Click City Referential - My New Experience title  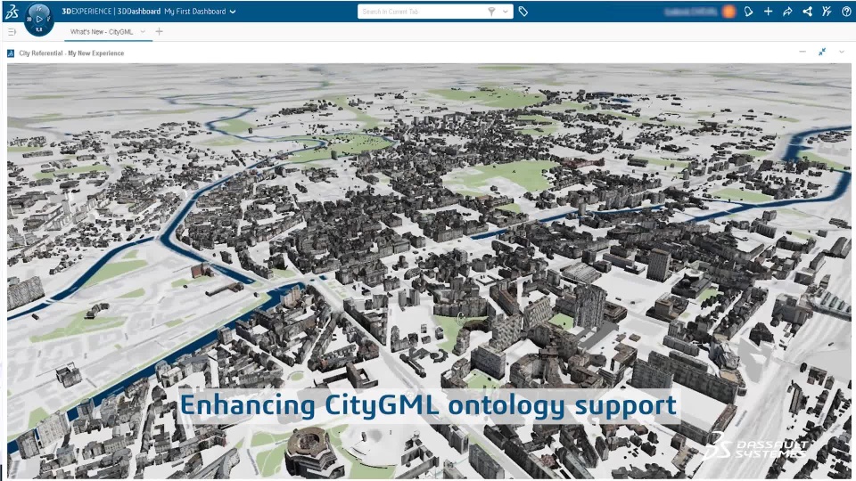(71, 53)
